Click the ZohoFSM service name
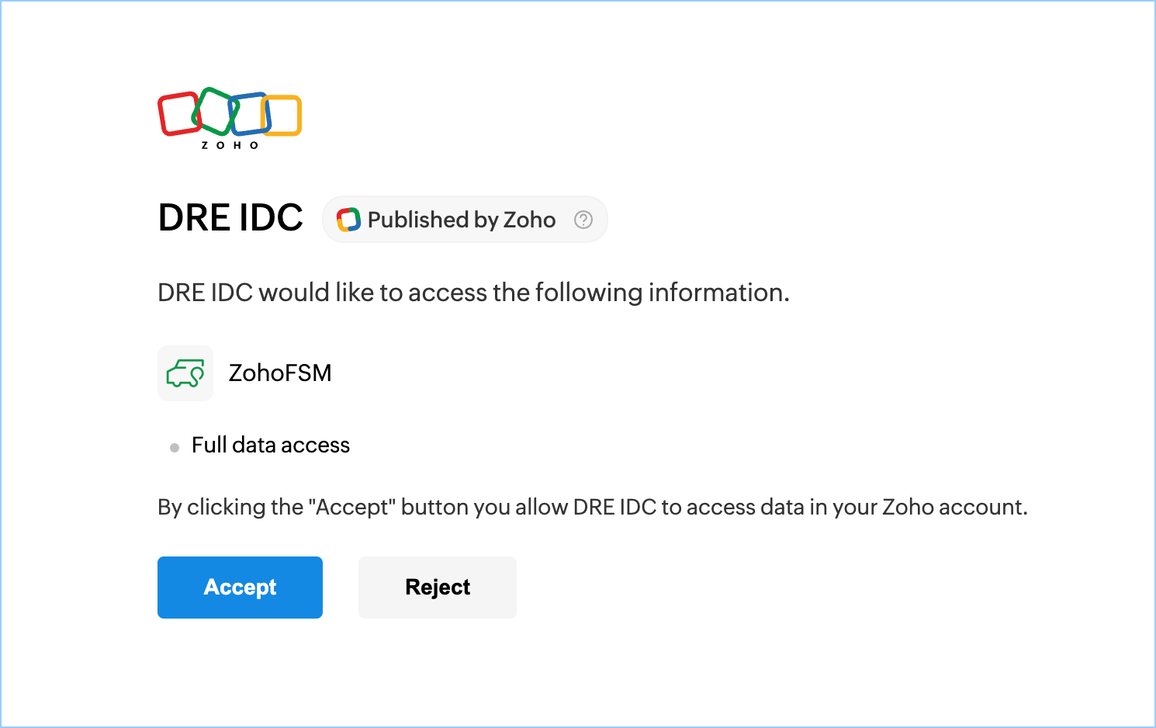Viewport: 1156px width, 728px height. 280,373
